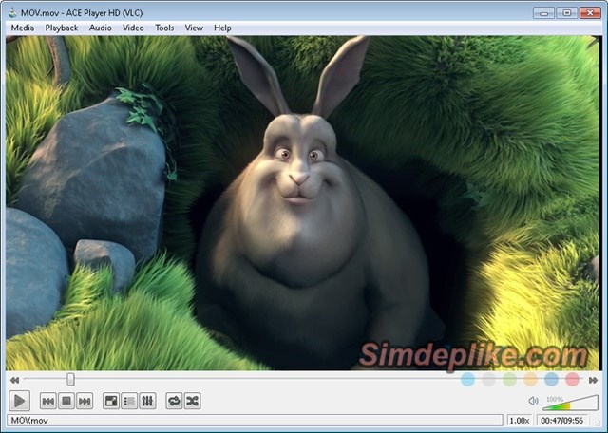Step forward with the fast-forward arrows
Image resolution: width=608 pixels, height=433 pixels.
click(x=593, y=380)
